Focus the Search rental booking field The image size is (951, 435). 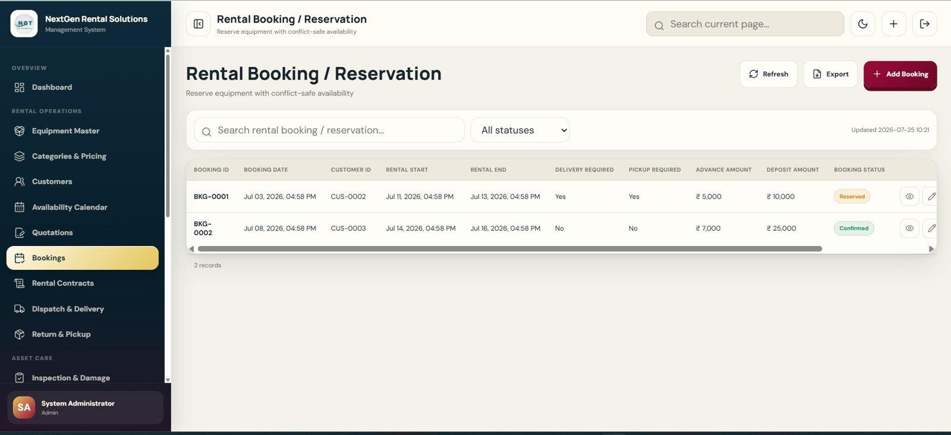pyautogui.click(x=329, y=130)
